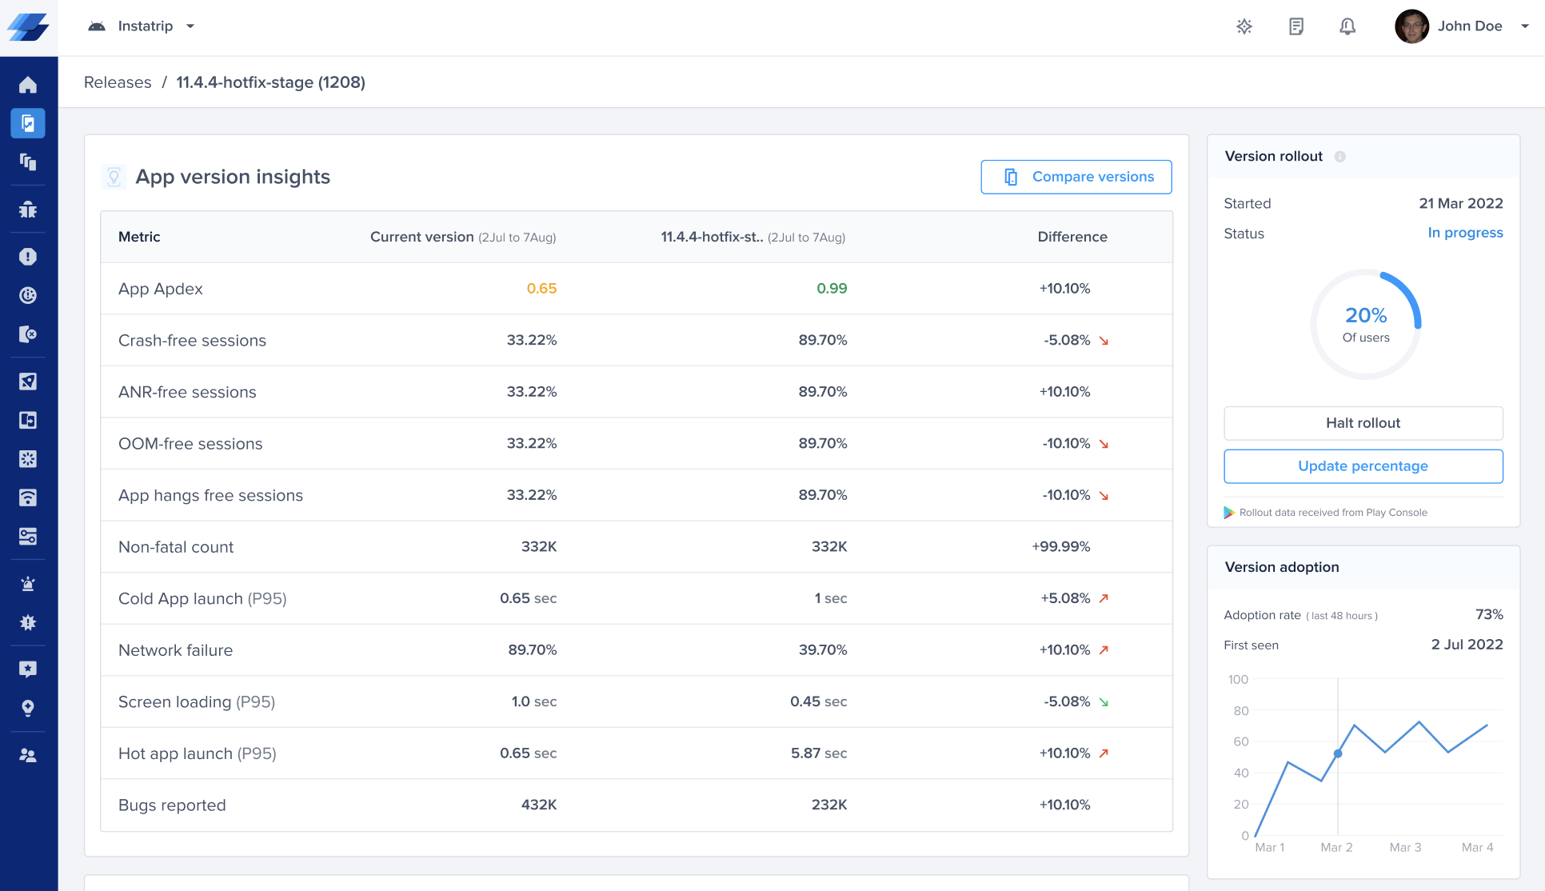The width and height of the screenshot is (1545, 891).
Task: Click the alert siren icon in sidebar
Action: [28, 584]
